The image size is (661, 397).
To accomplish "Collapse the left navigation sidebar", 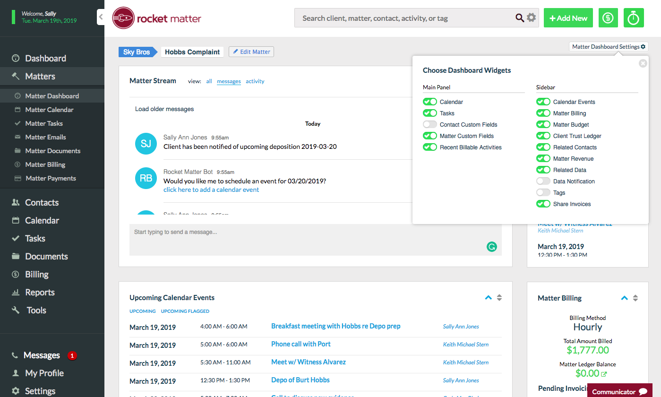I will click(100, 16).
